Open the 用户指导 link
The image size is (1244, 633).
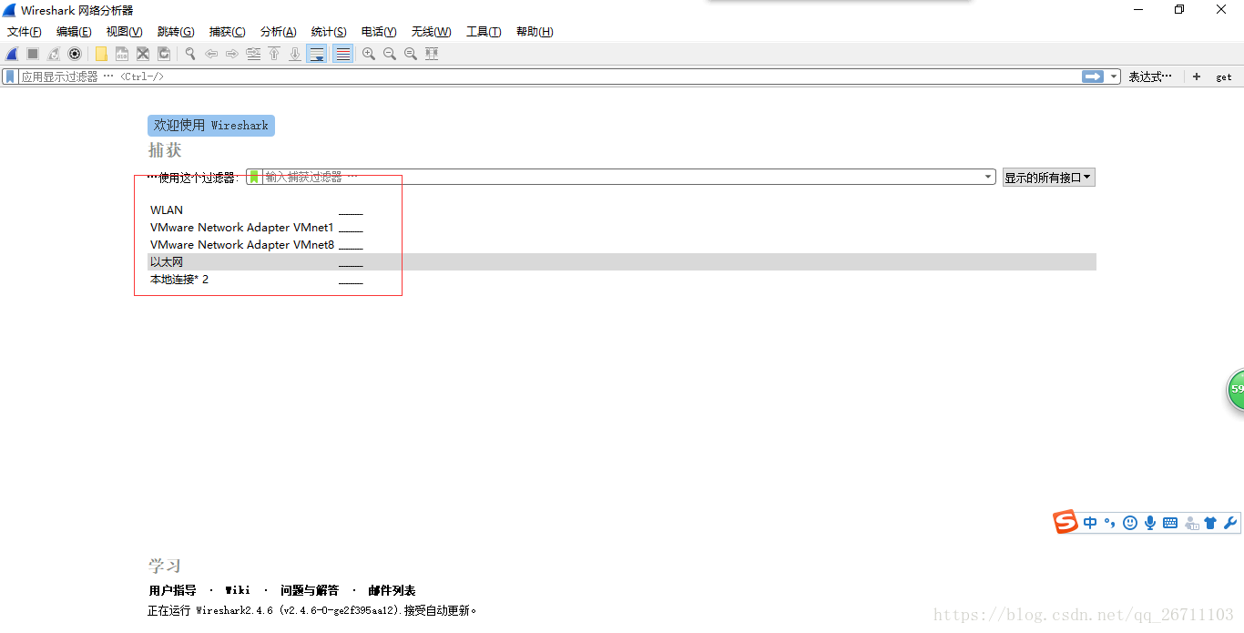pos(173,590)
